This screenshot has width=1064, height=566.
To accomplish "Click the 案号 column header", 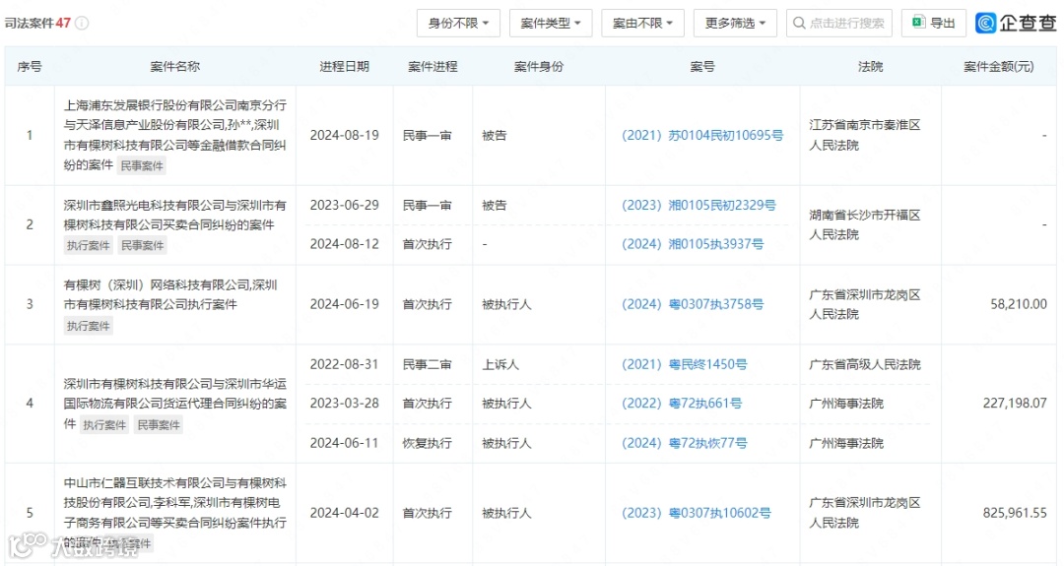I will pos(702,66).
